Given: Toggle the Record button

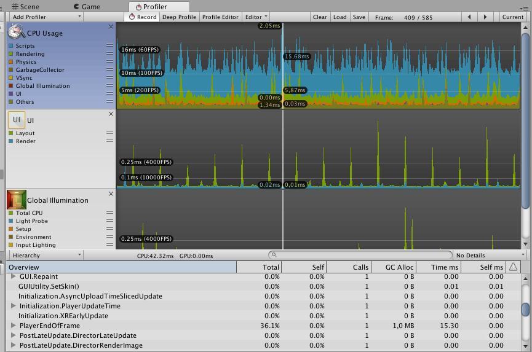Looking at the screenshot, I should tap(143, 17).
